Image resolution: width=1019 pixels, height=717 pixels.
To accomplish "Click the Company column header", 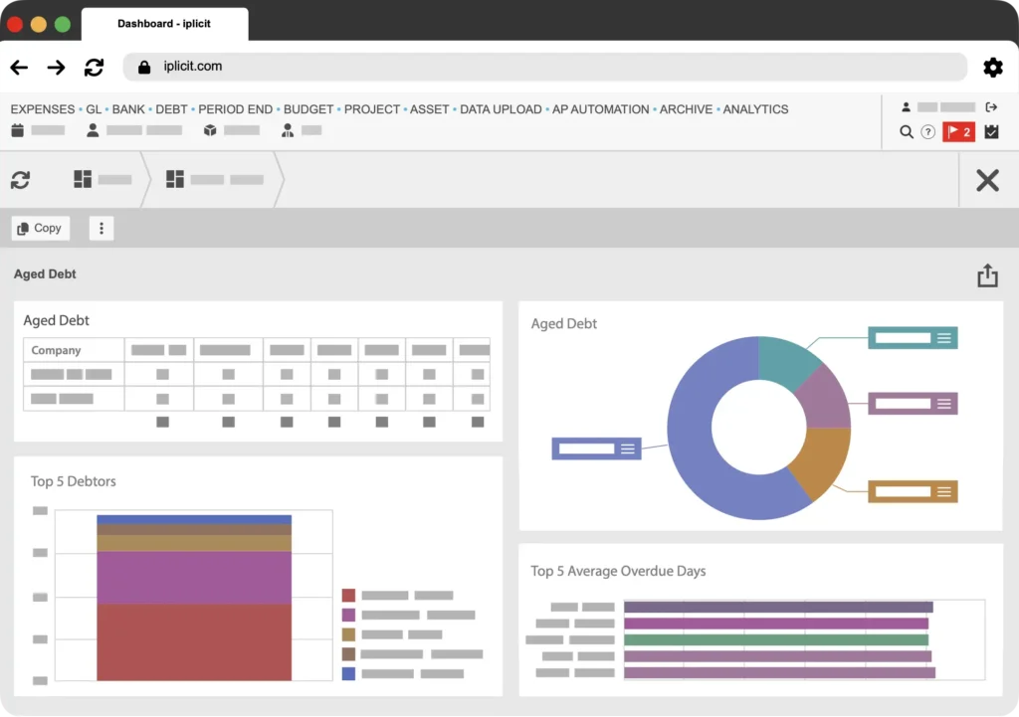I will (x=74, y=350).
